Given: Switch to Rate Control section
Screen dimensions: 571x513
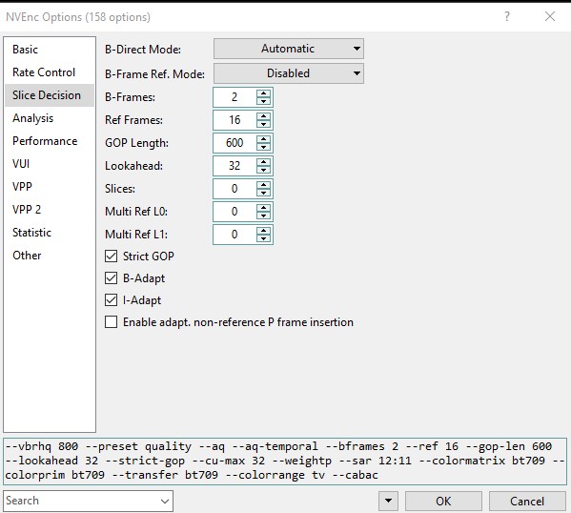Looking at the screenshot, I should pos(50,72).
